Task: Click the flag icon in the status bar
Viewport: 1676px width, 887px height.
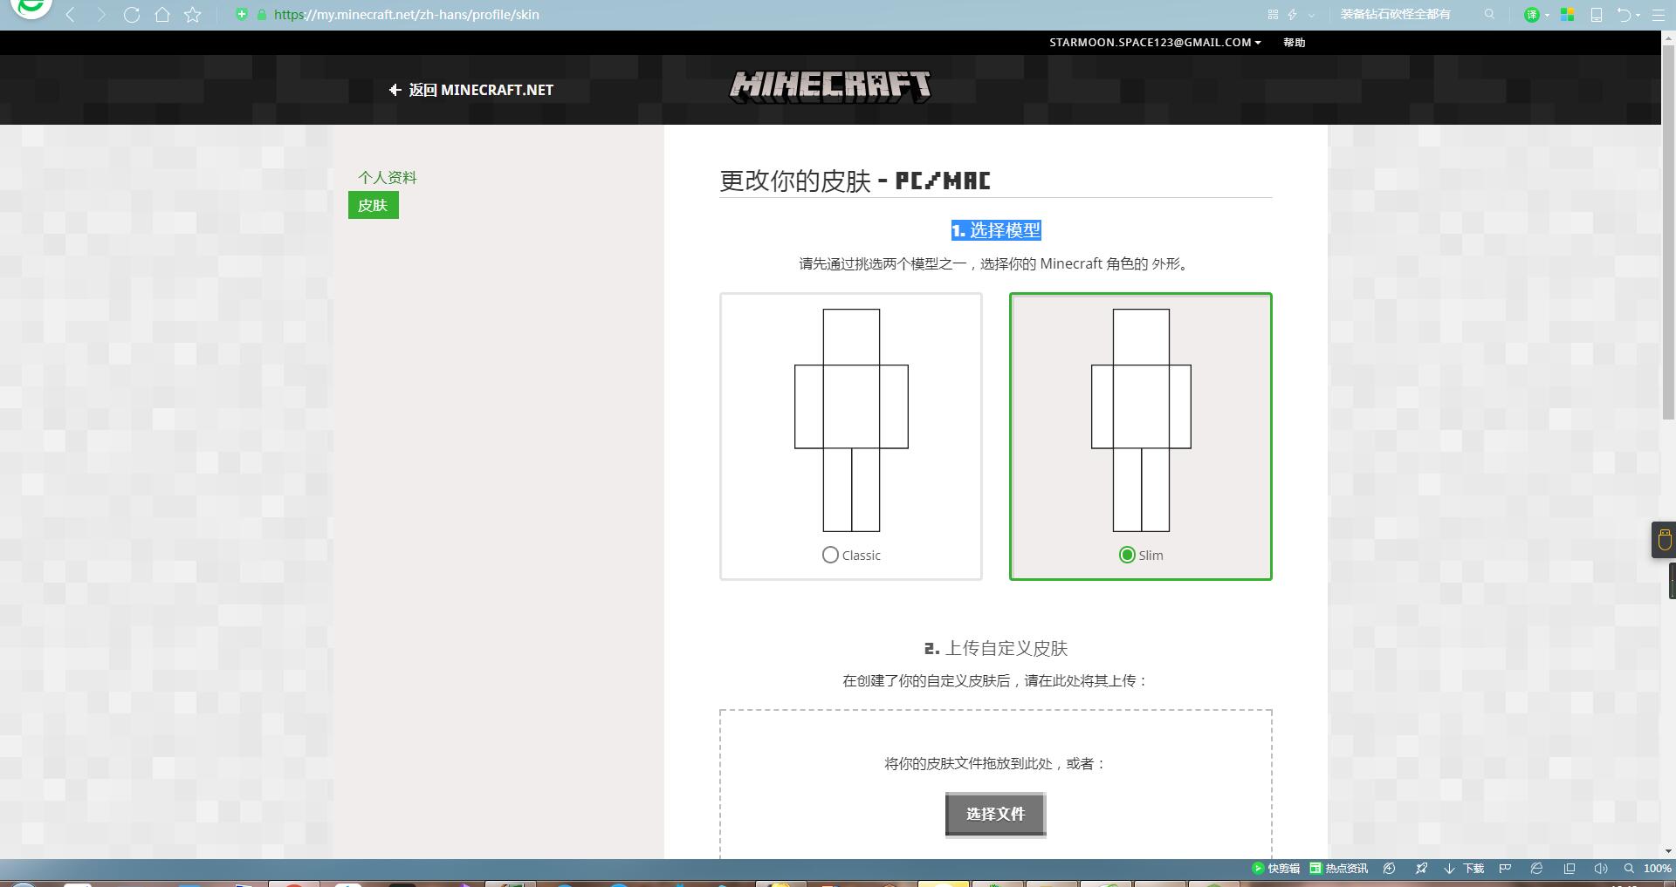Action: pos(1505,869)
